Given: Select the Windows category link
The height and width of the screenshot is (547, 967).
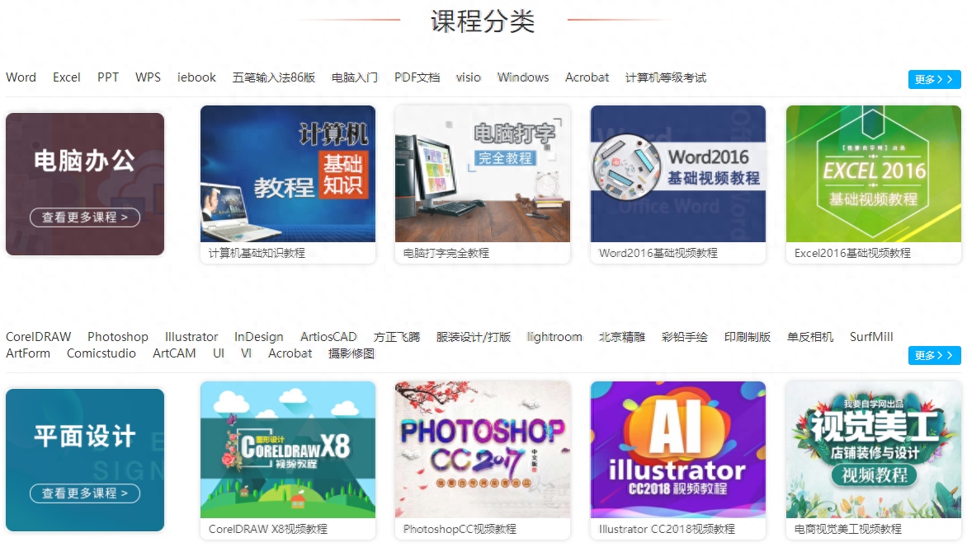Looking at the screenshot, I should 523,77.
